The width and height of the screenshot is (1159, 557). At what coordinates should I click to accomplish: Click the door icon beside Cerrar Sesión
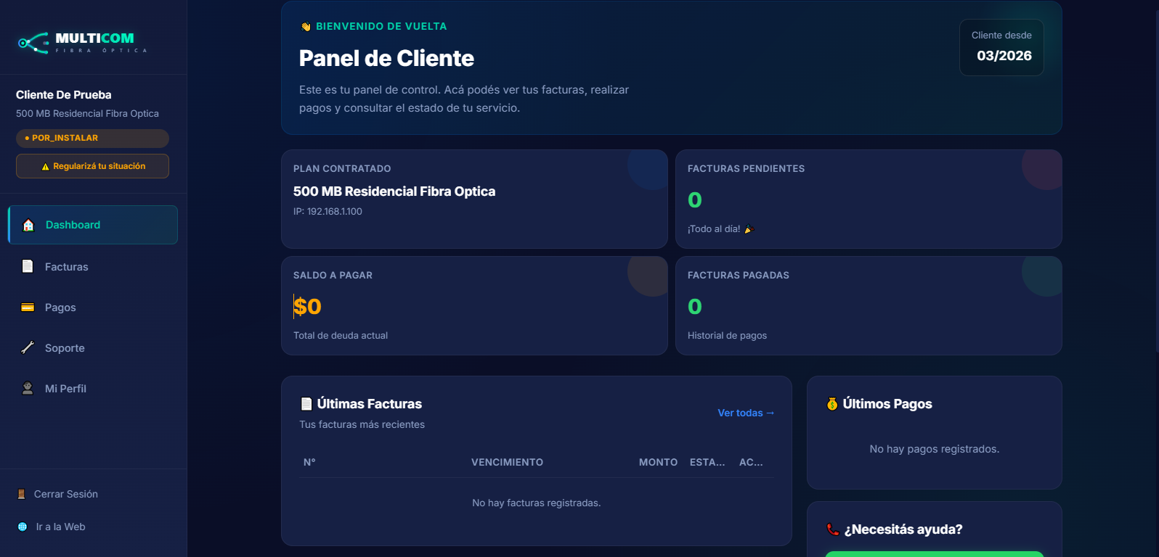click(21, 494)
